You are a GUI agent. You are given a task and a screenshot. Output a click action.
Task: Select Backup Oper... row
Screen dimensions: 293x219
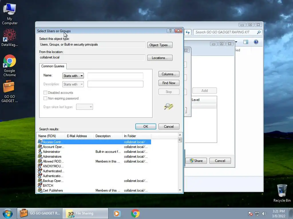pos(94,181)
